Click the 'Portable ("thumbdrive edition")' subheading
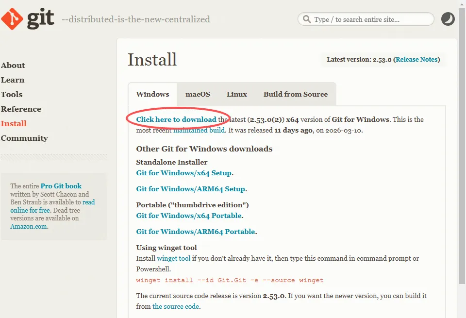The image size is (466, 318). coord(192,205)
